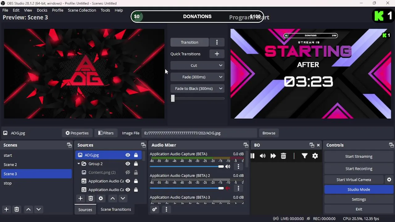
Task: Delete selected source with Sources trash icon
Action: tap(91, 198)
